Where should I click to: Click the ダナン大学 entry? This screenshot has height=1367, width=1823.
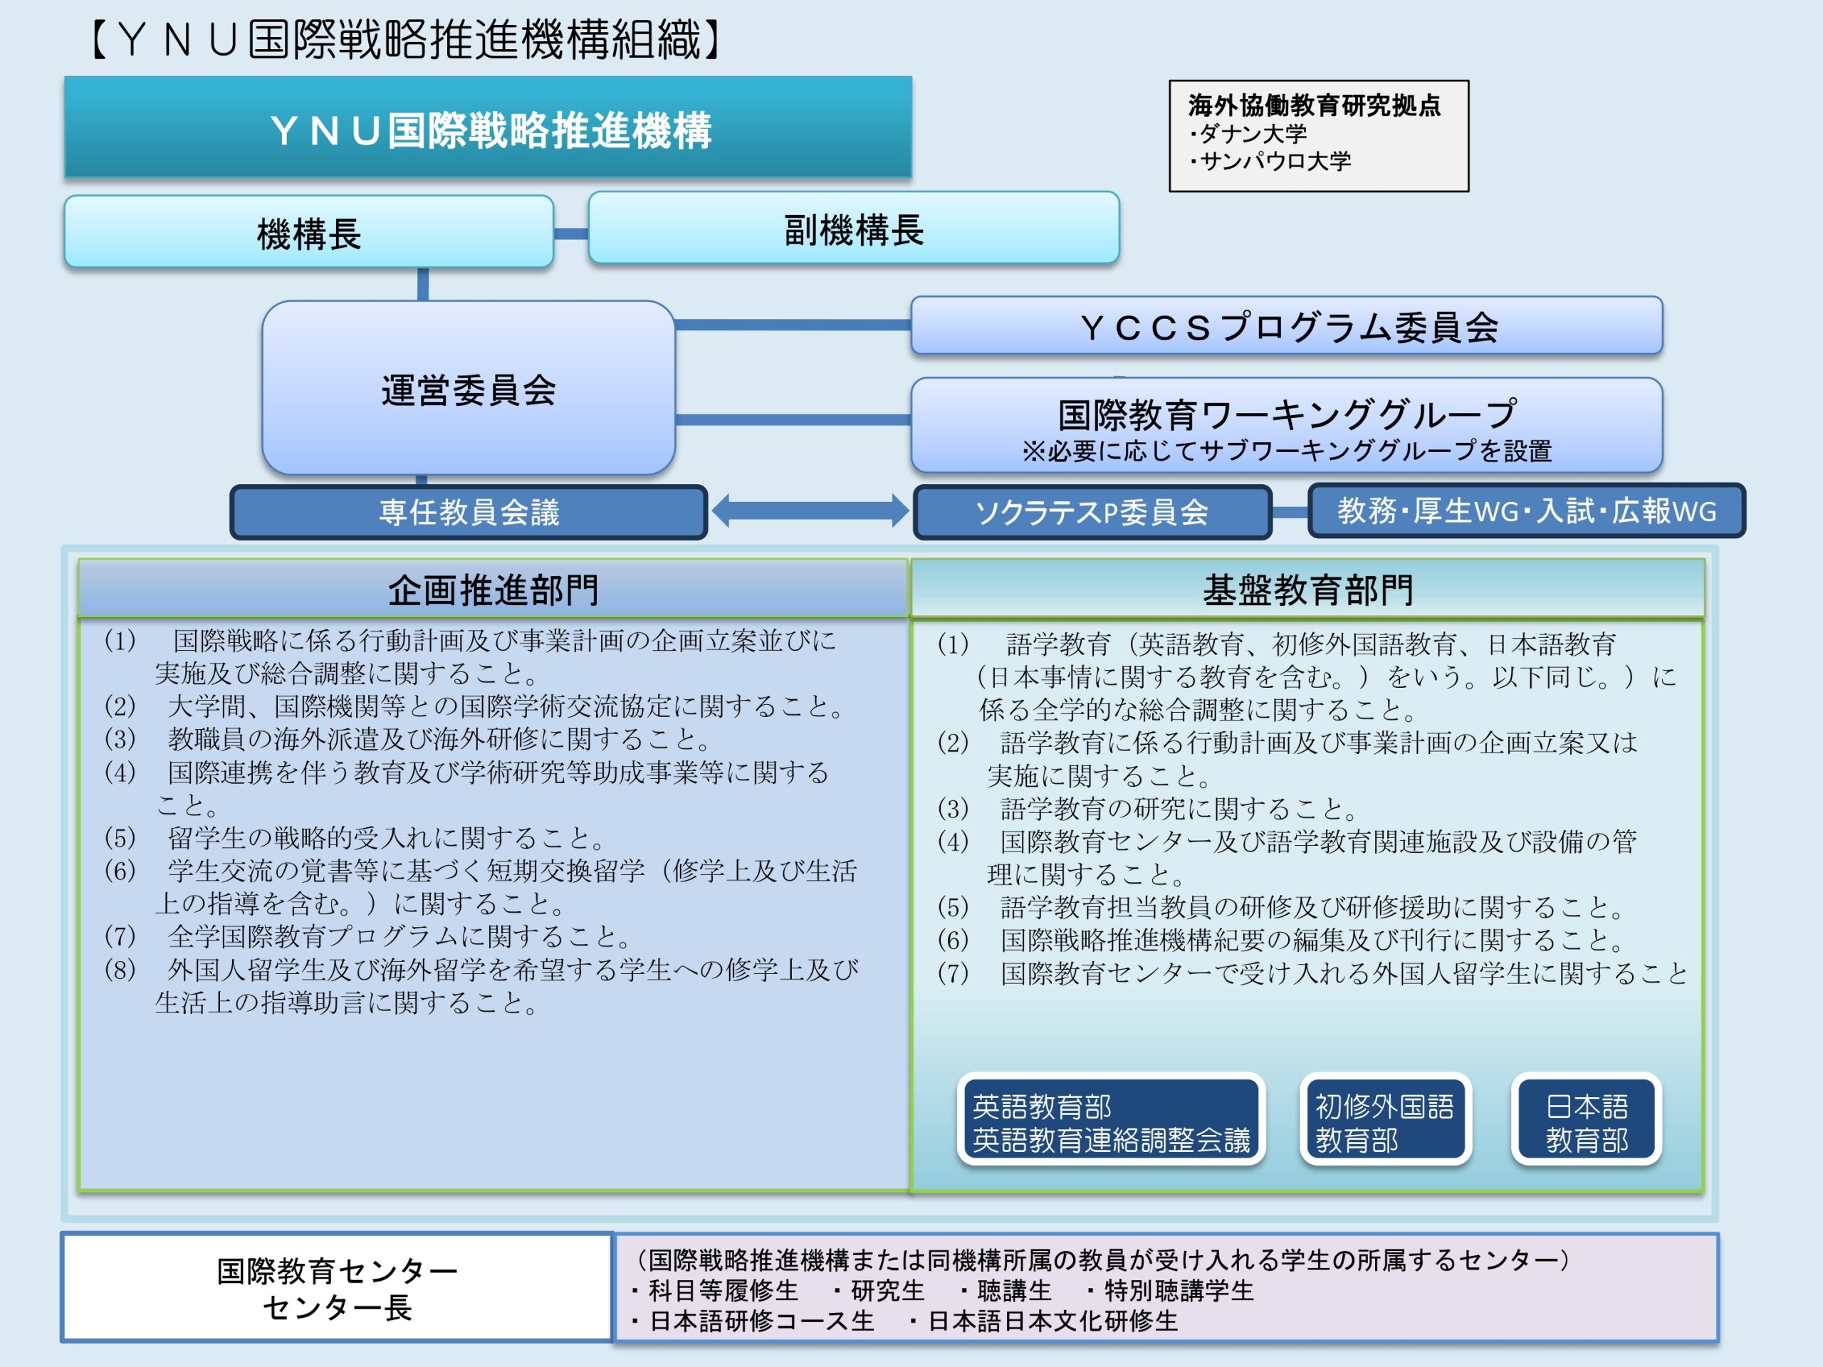click(x=1247, y=133)
